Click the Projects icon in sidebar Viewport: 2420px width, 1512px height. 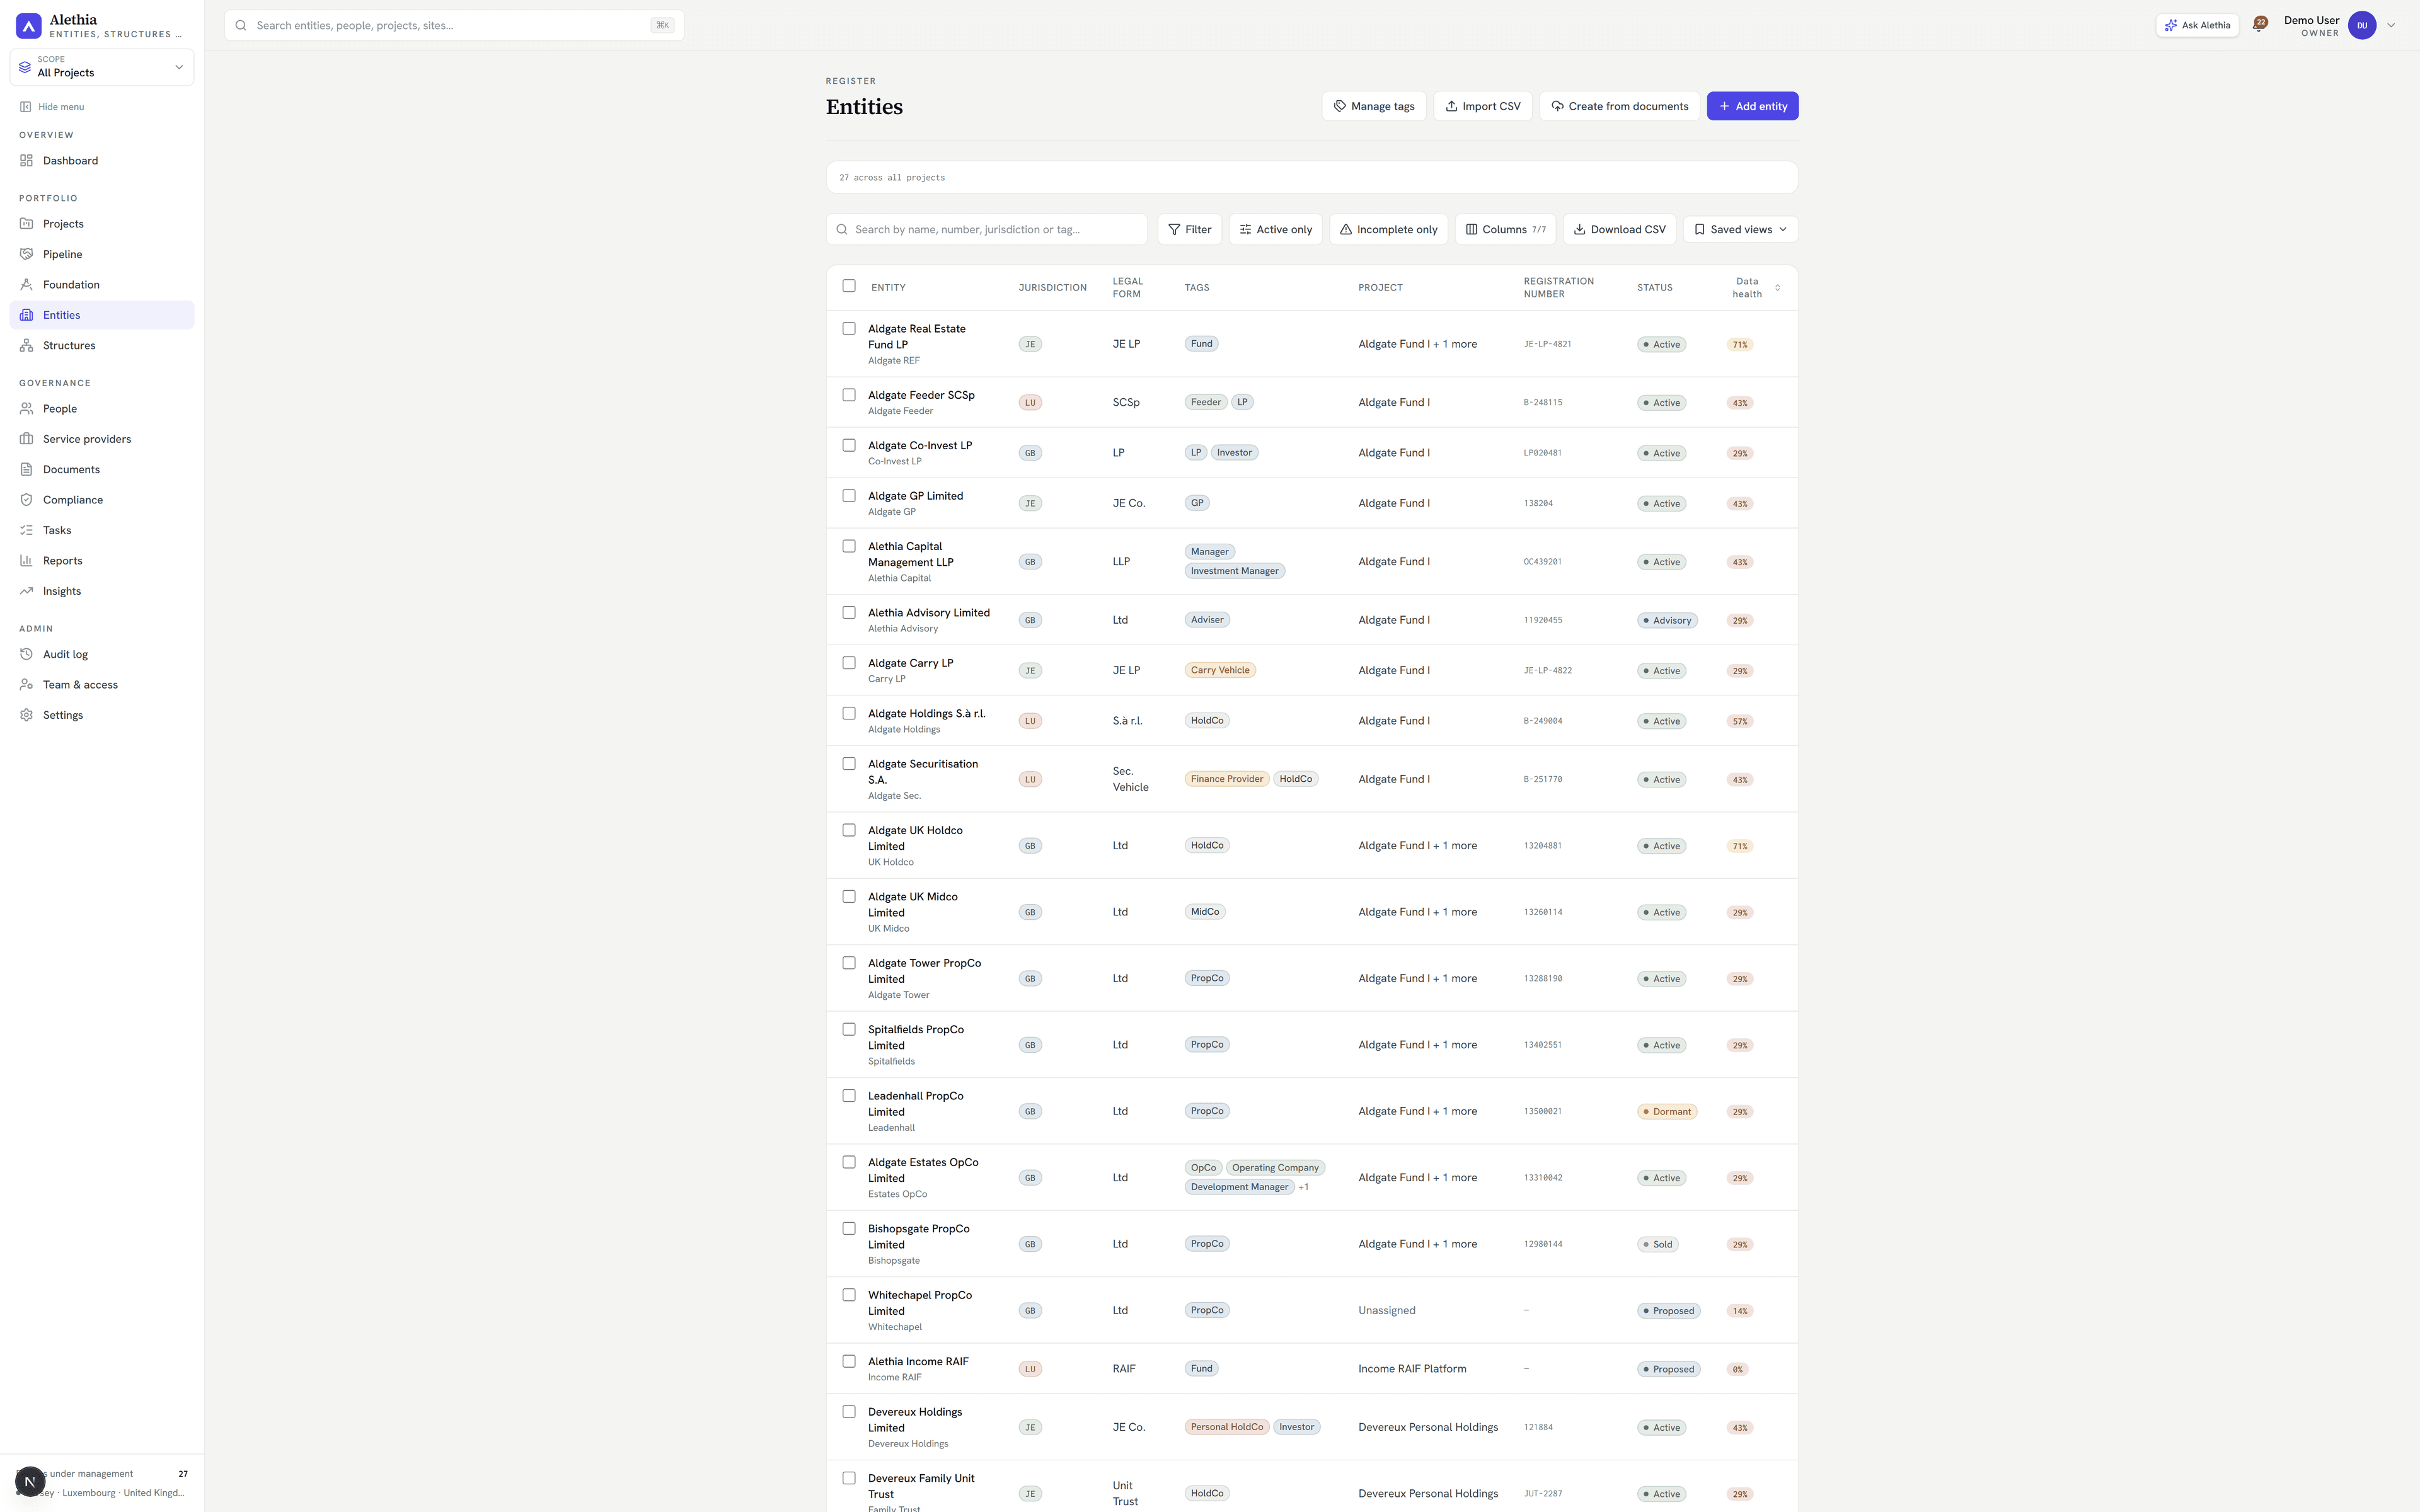coord(27,224)
